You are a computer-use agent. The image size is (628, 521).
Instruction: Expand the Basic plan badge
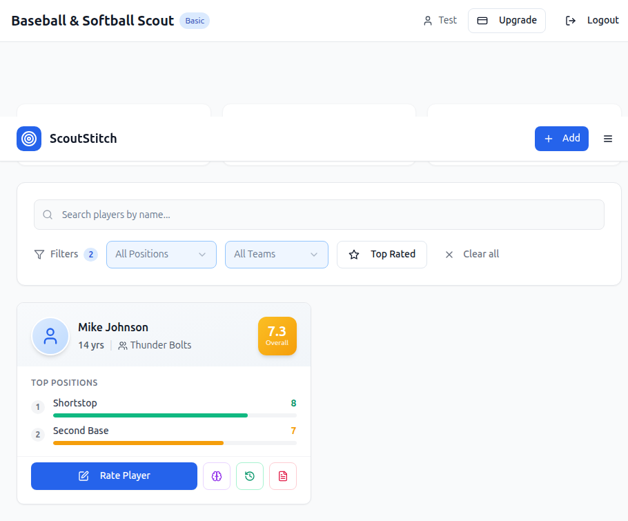click(x=194, y=20)
